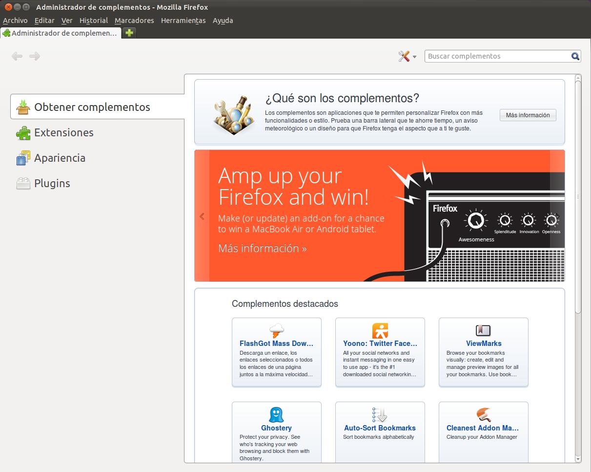The height and width of the screenshot is (472, 591).
Task: Click the add-ons toolbox illustration
Action: tap(233, 115)
